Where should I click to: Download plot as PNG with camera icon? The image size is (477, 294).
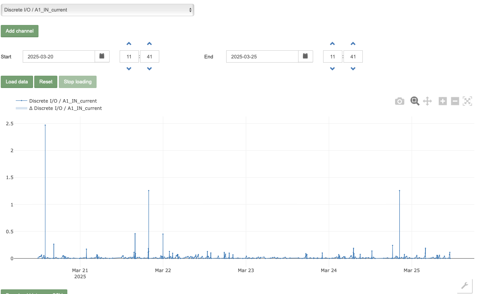[400, 101]
